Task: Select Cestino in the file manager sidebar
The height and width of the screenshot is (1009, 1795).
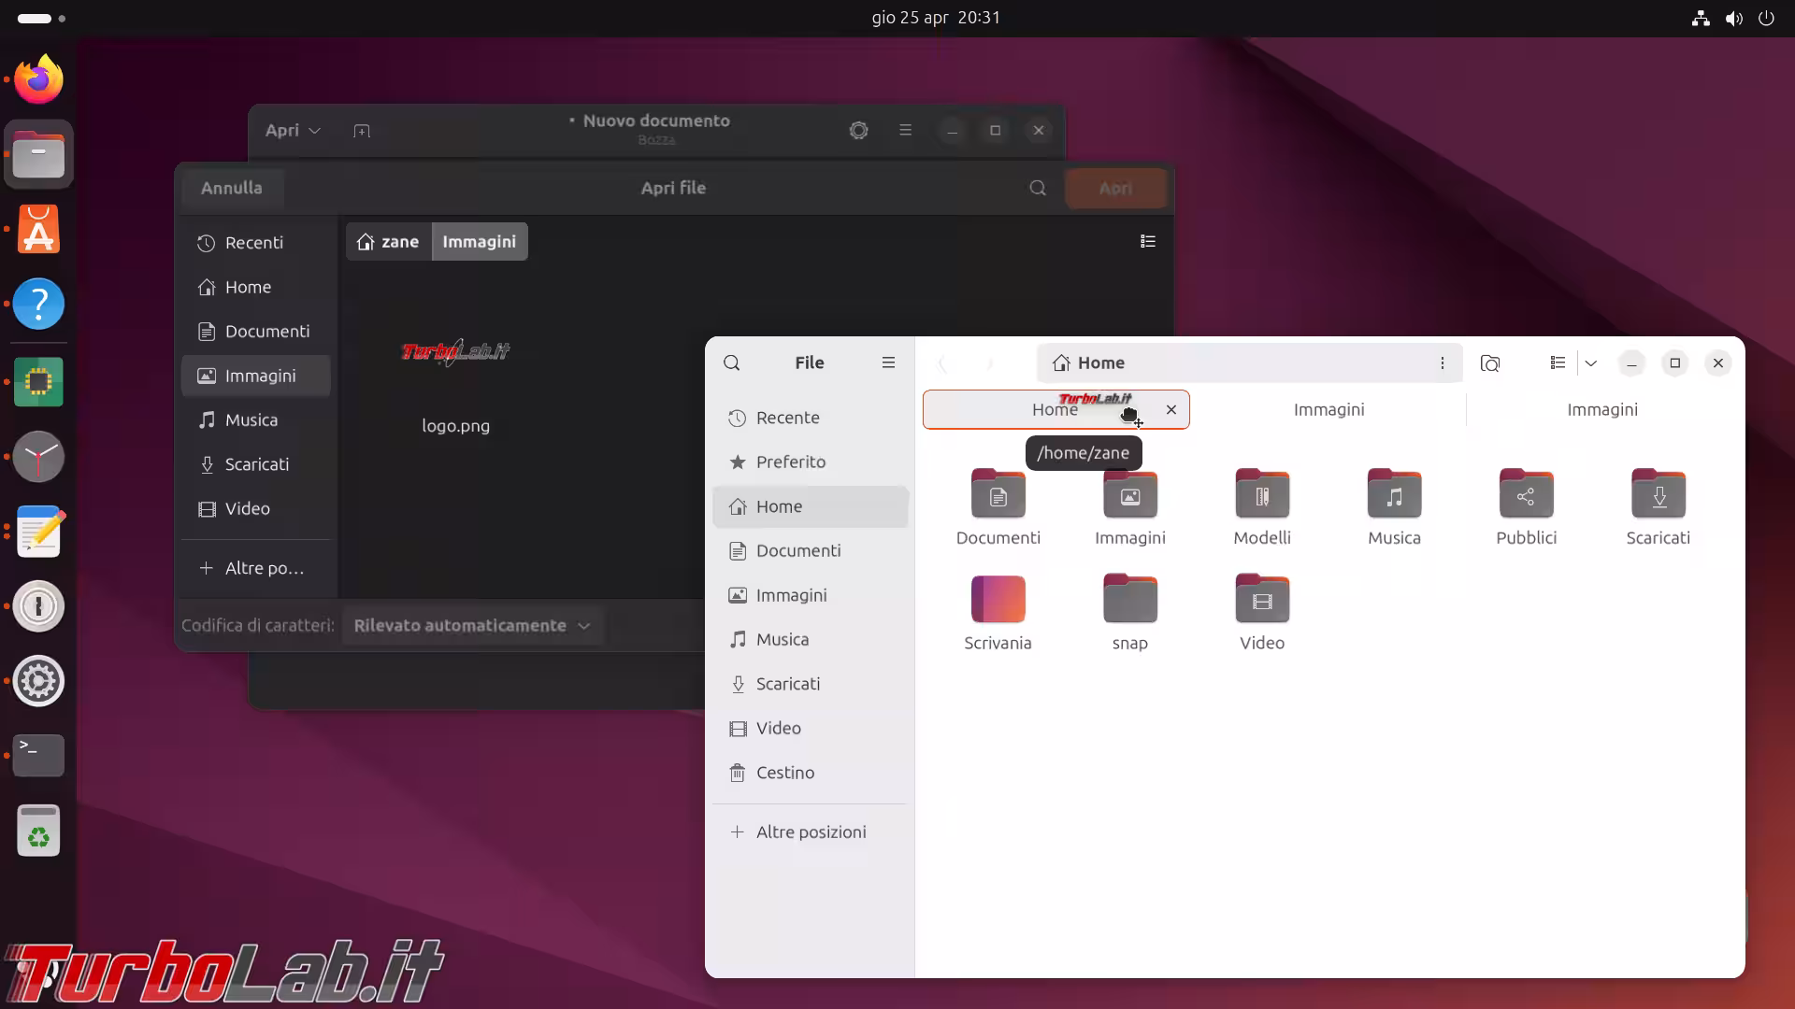Action: 783,773
